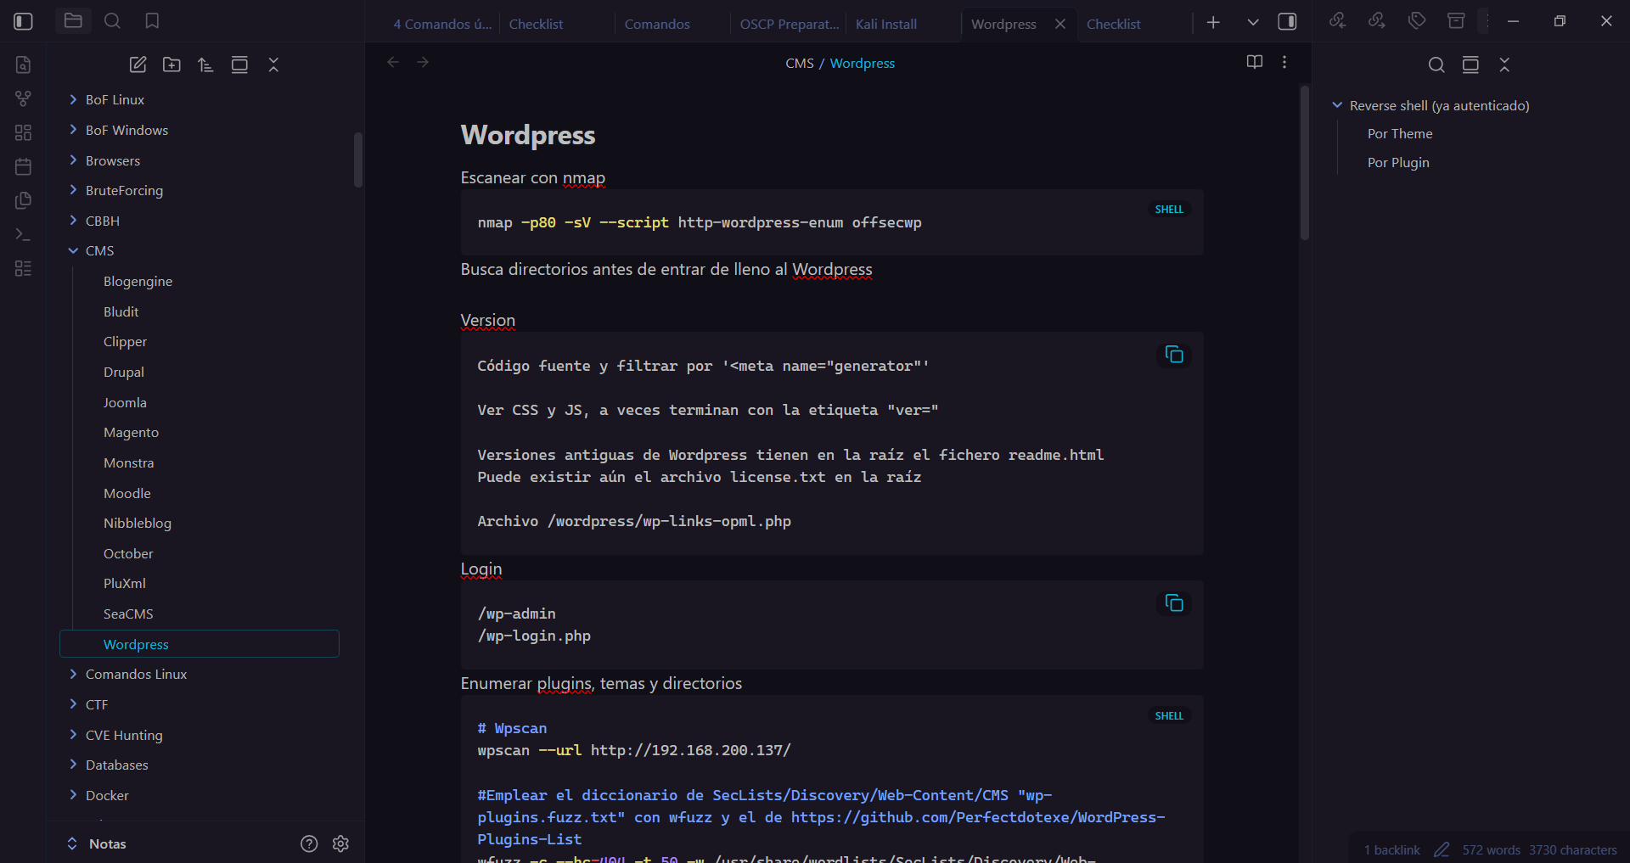Expand the BruteForcing folder

[x=74, y=190]
